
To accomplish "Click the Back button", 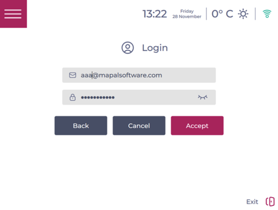I will tap(81, 126).
